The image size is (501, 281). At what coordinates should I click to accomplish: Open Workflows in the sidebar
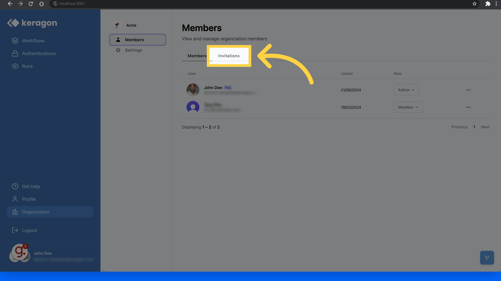[33, 41]
